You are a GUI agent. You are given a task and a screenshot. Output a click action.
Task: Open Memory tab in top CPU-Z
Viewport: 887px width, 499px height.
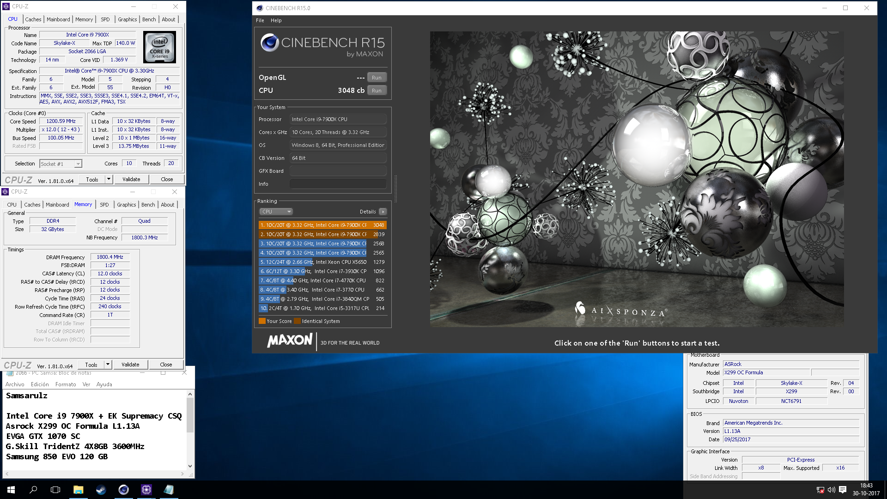pos(84,19)
